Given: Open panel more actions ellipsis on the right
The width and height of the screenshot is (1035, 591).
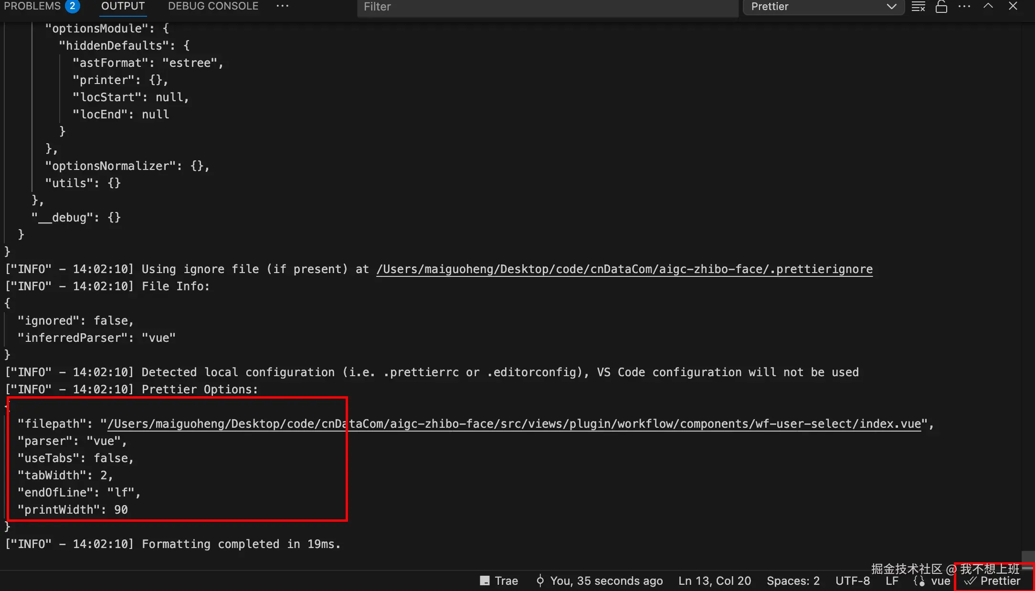Looking at the screenshot, I should click(964, 7).
